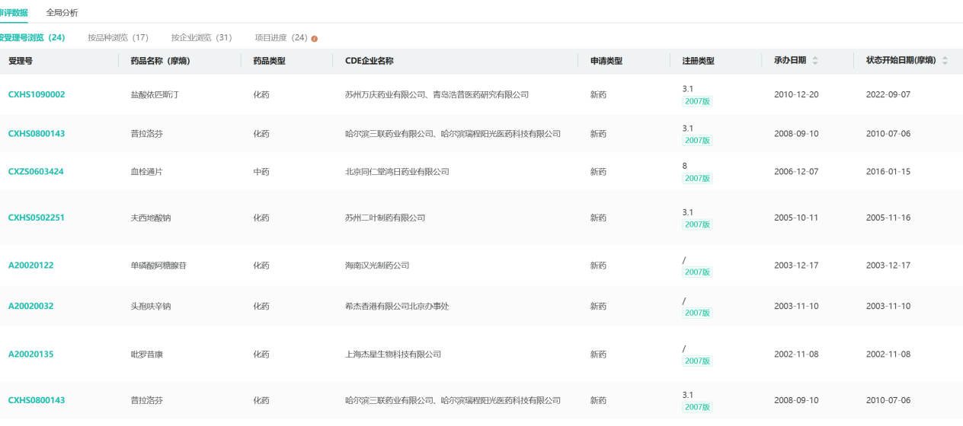Click the orange info icon after 项目进度
This screenshot has width=963, height=426.
point(315,38)
